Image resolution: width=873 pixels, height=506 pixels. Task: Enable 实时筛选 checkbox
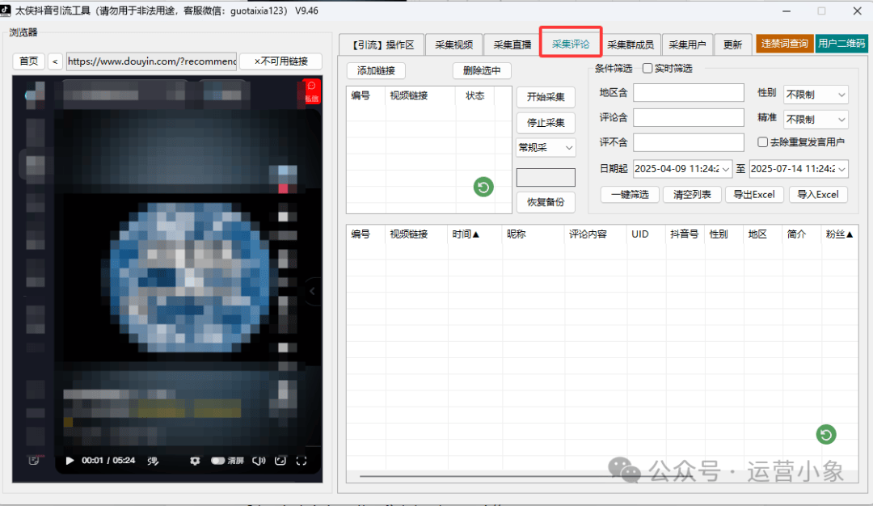pyautogui.click(x=647, y=68)
